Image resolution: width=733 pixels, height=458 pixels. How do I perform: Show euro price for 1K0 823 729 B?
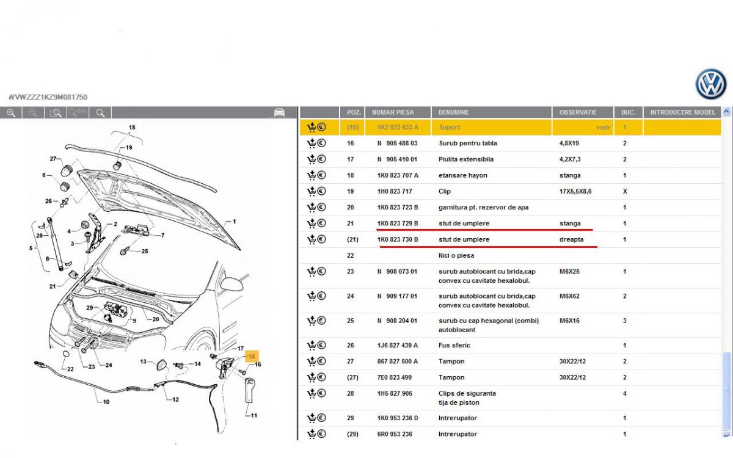tap(321, 222)
